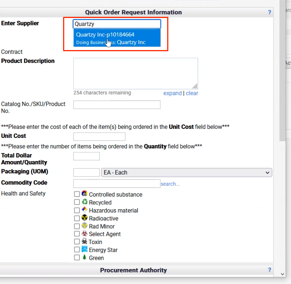Click the Toxin skull icon

(x=84, y=241)
